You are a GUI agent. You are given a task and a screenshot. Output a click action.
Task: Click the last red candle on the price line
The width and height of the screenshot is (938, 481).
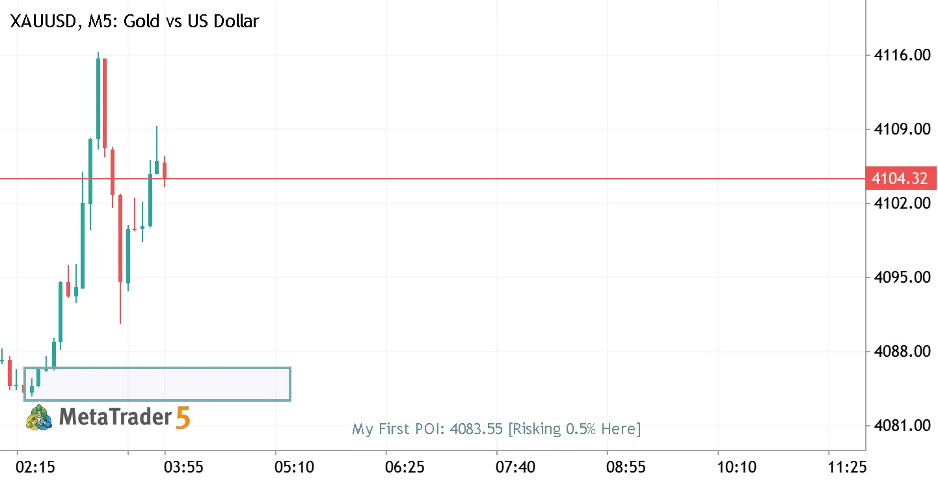(x=165, y=171)
